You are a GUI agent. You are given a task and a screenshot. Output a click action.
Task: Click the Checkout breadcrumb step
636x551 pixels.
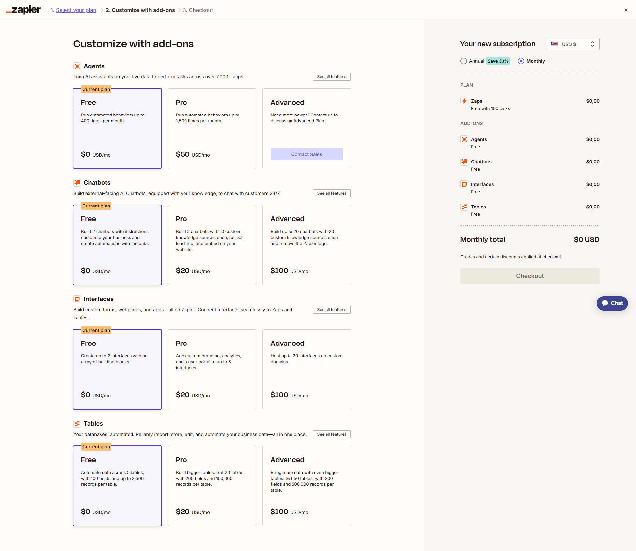198,10
